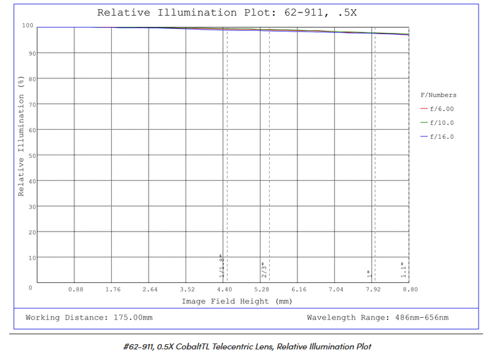Click the 'Wavelength Range: 486nm-656nm' text
Screen dimensions: 491x354
point(378,318)
